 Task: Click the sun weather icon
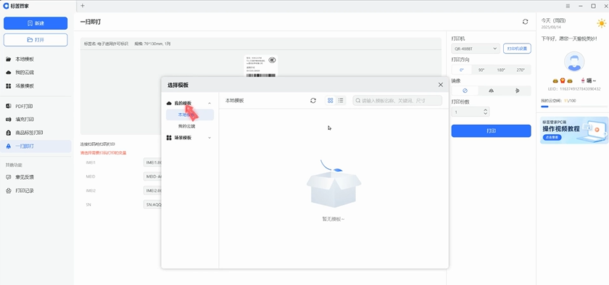point(601,23)
